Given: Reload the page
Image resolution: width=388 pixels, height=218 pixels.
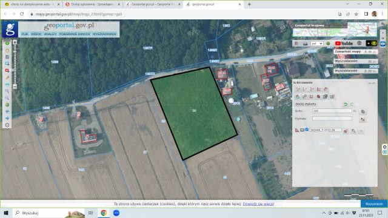Looking at the screenshot, I should (x=22, y=14).
